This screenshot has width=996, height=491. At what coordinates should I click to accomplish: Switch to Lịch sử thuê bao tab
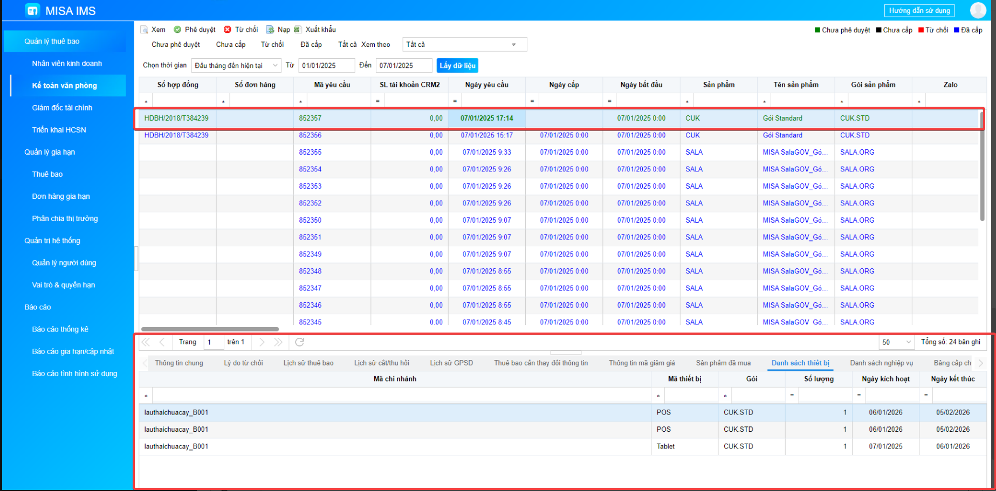[308, 363]
